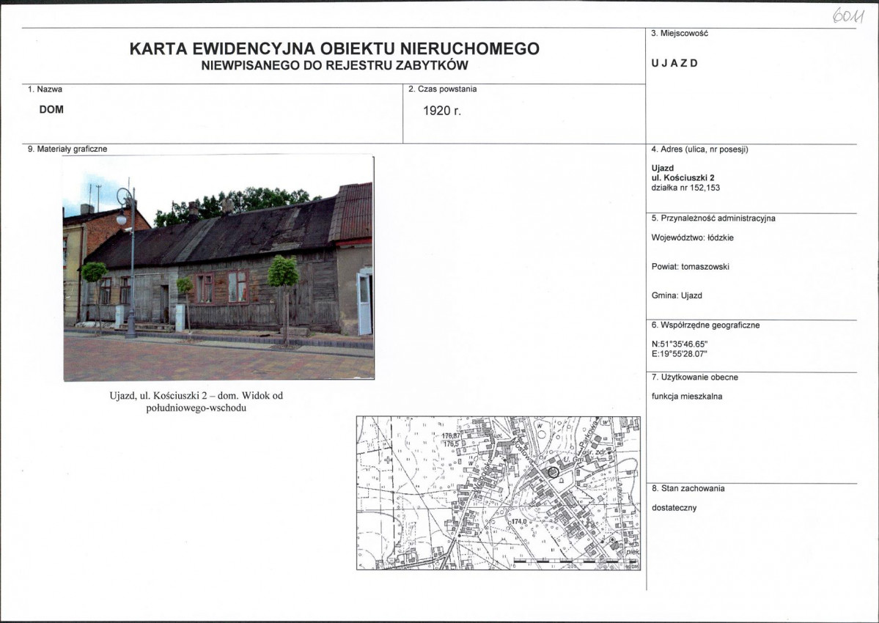Image resolution: width=879 pixels, height=623 pixels.
Task: Click the '2. Czas powstania' label
Action: point(442,89)
